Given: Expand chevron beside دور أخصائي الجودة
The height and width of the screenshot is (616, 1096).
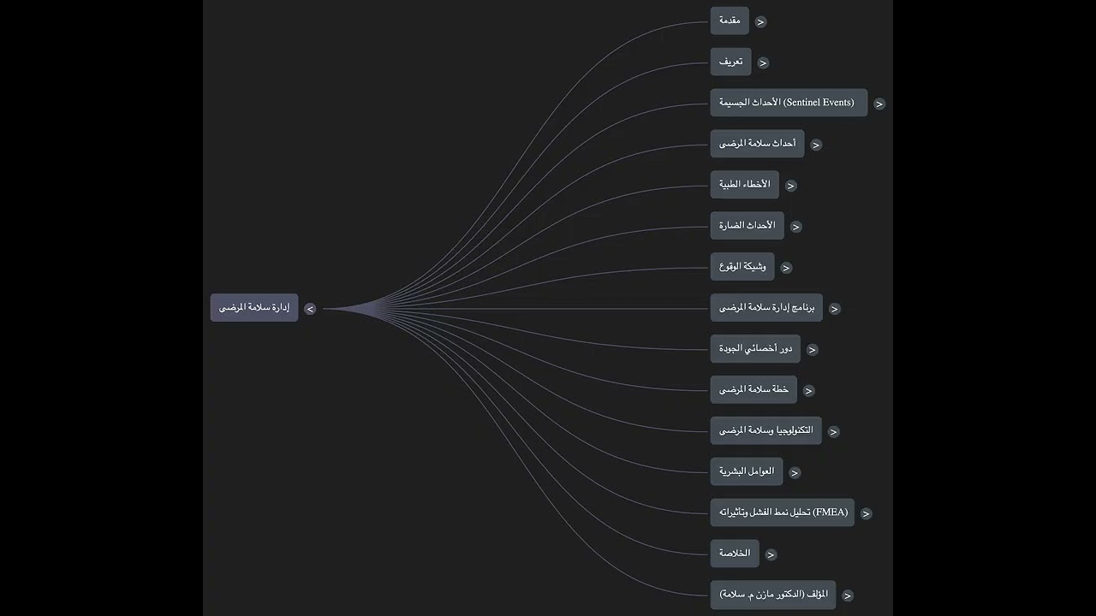Looking at the screenshot, I should (x=813, y=350).
